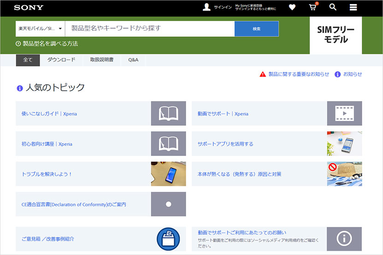The width and height of the screenshot is (383, 255).
Task: Open phone photo thumbnail for トラブルを解決しよう
Action: (168, 174)
